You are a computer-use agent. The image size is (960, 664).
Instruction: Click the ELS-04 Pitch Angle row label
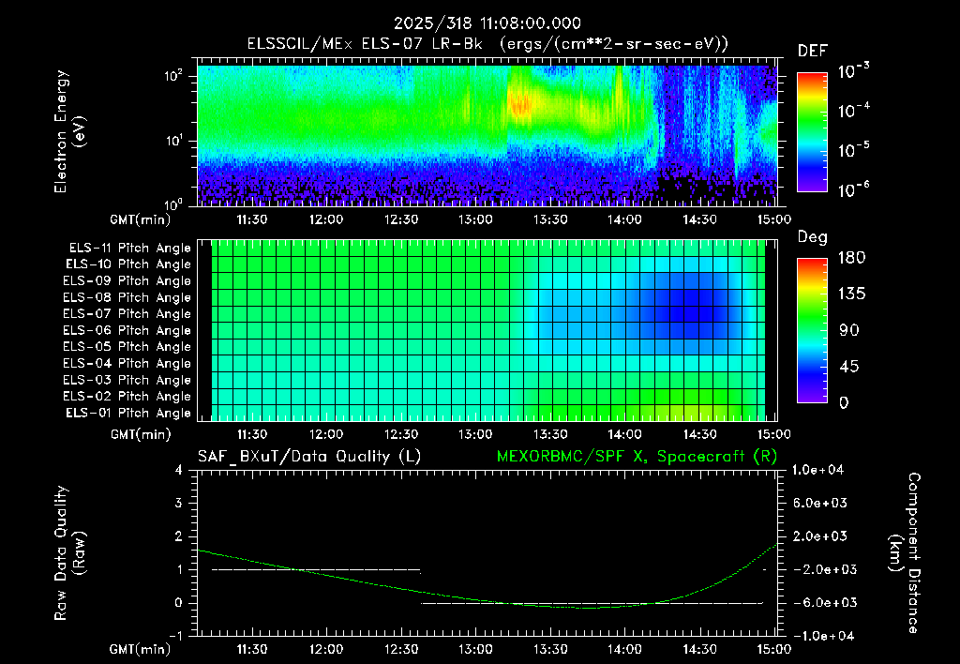[127, 364]
